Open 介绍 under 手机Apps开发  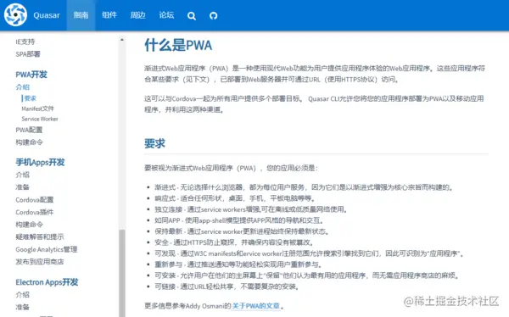point(22,175)
